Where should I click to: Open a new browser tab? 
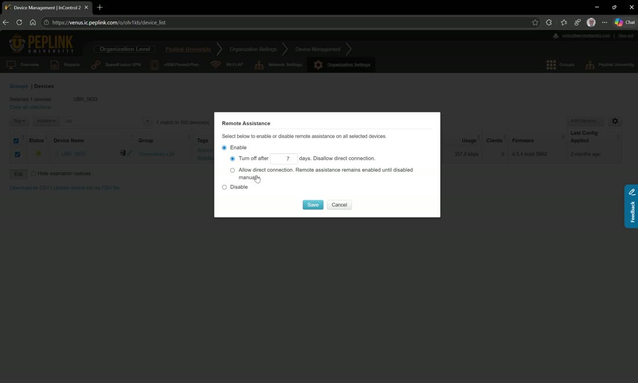[x=100, y=8]
